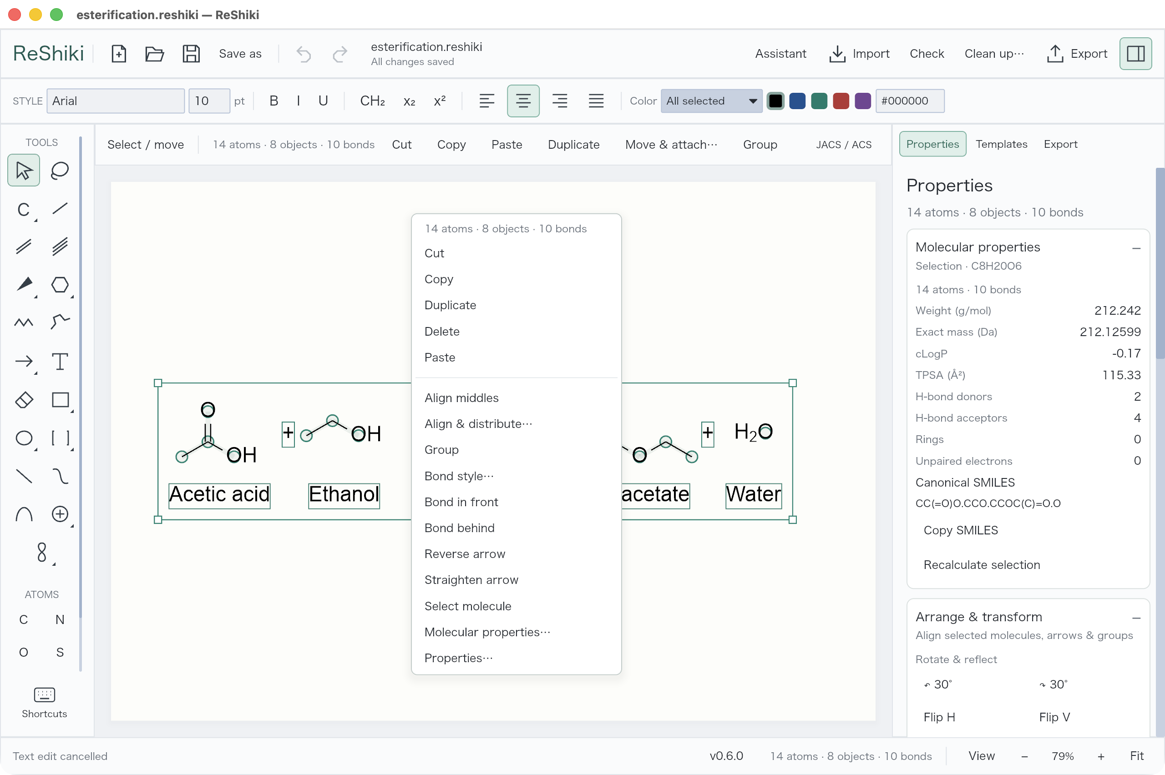Viewport: 1165px width, 775px height.
Task: Switch to the Templates tab
Action: pos(1001,144)
